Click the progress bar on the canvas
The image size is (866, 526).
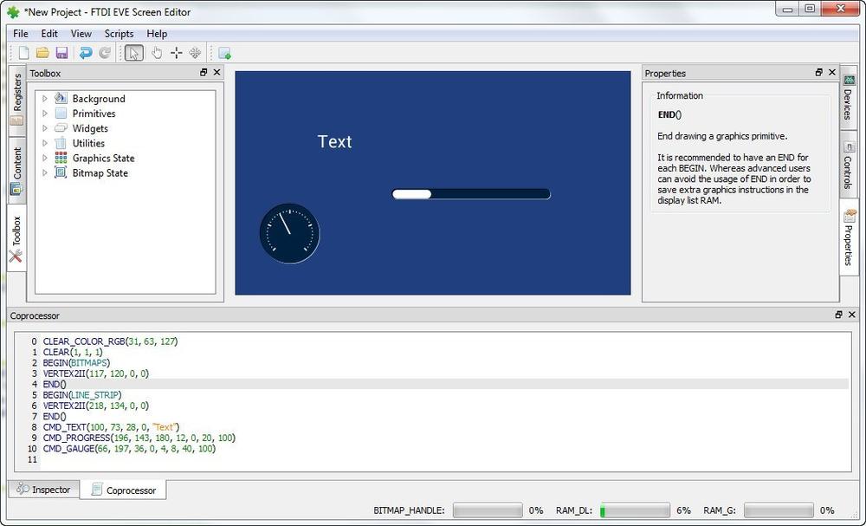(471, 194)
